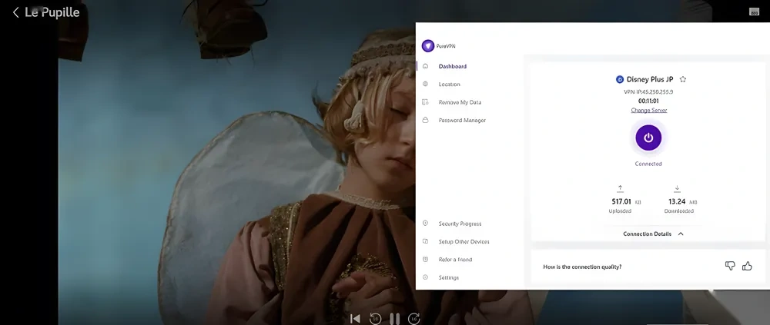The width and height of the screenshot is (770, 325).
Task: Click the Connected status label
Action: point(648,164)
